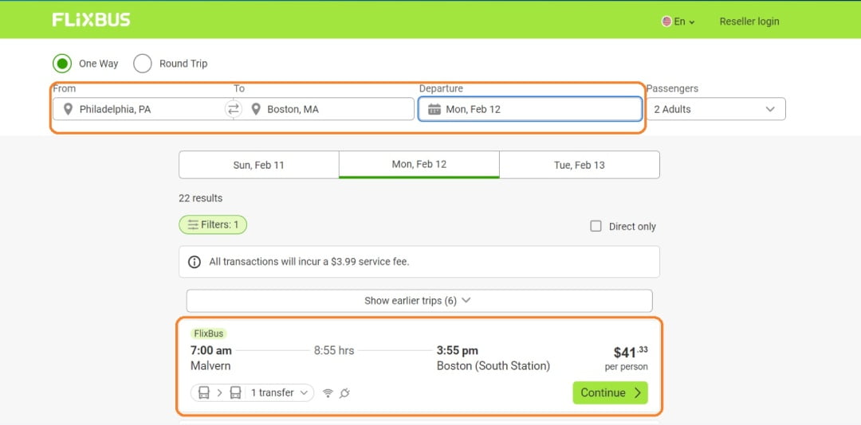
Task: Click the power outlet amenity icon
Action: (345, 392)
